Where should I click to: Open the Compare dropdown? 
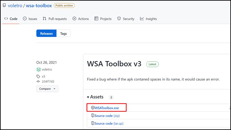tap(47, 89)
